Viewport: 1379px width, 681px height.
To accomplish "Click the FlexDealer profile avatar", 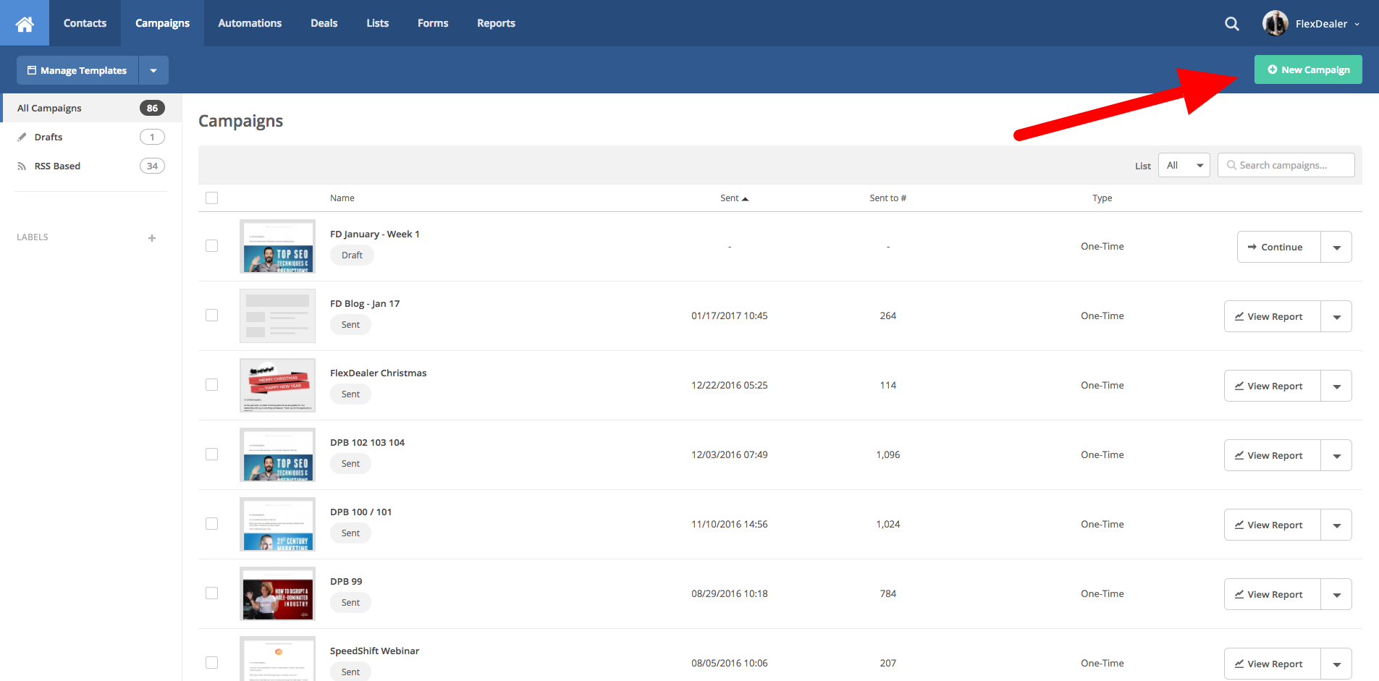I will click(1275, 24).
